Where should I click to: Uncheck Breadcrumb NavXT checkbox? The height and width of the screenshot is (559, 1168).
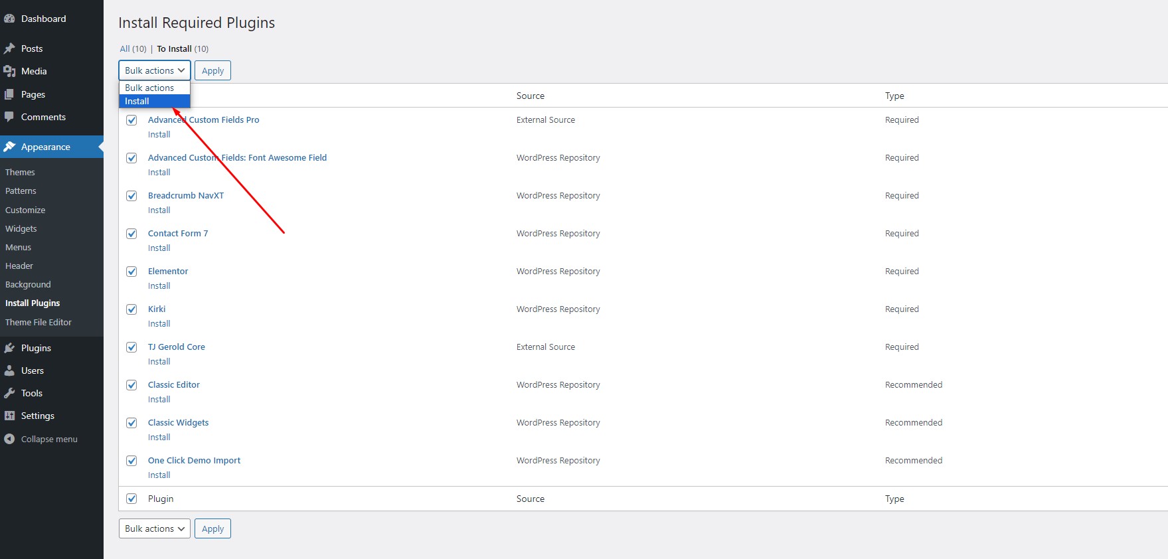tap(131, 196)
